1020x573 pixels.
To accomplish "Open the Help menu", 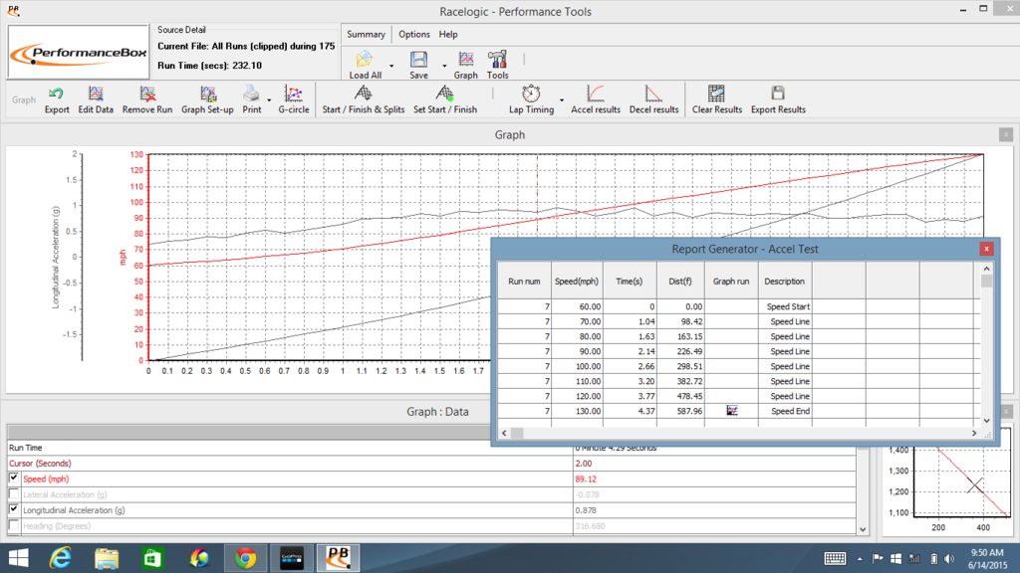I will (x=447, y=35).
